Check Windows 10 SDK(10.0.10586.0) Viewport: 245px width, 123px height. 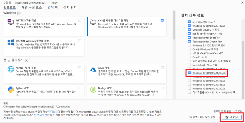(x=189, y=84)
